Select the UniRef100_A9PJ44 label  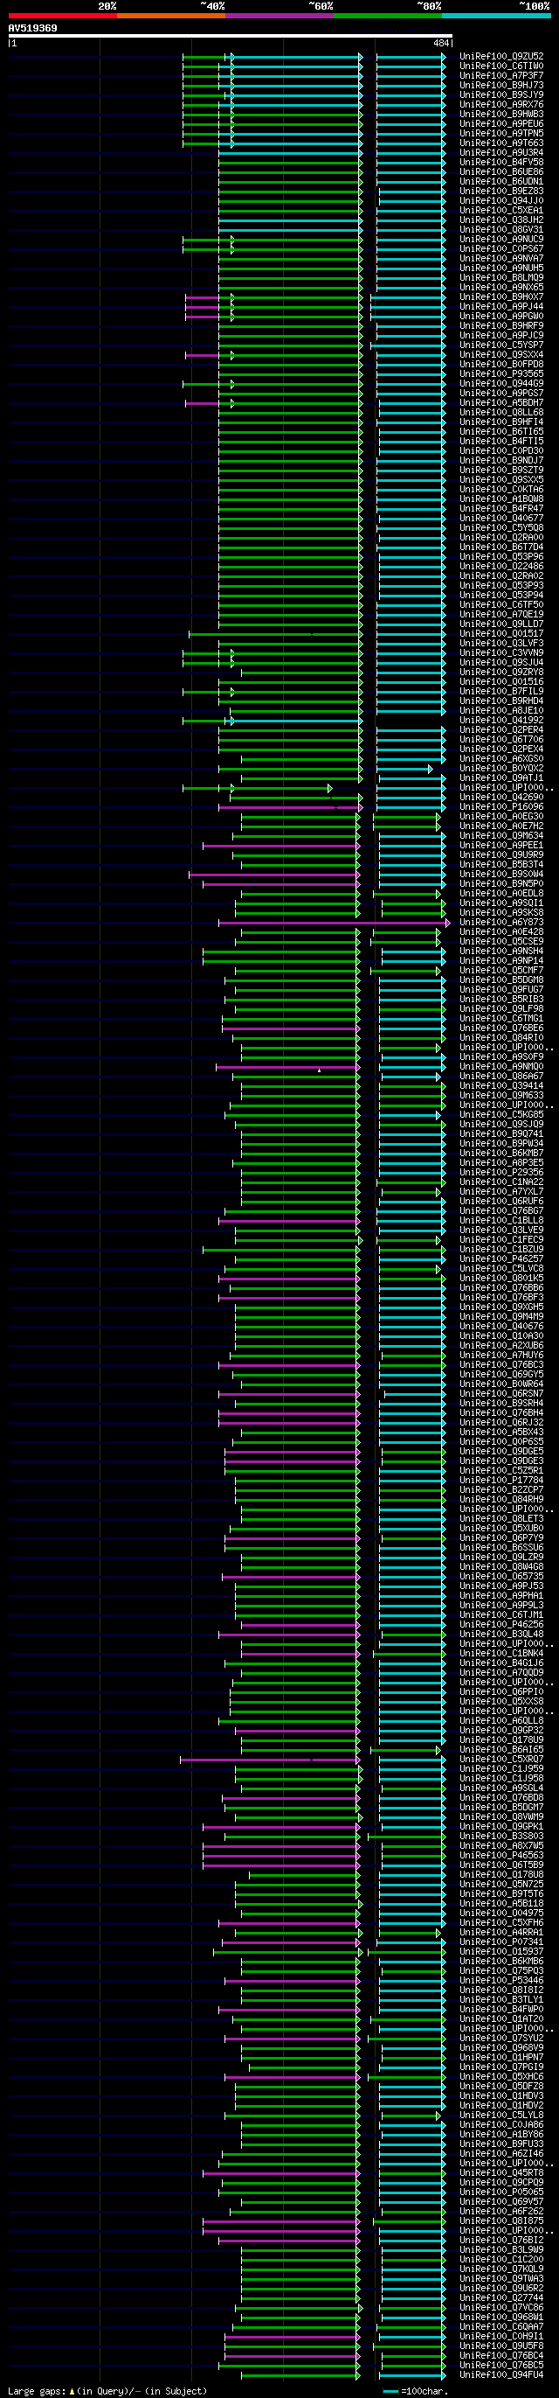click(x=501, y=306)
